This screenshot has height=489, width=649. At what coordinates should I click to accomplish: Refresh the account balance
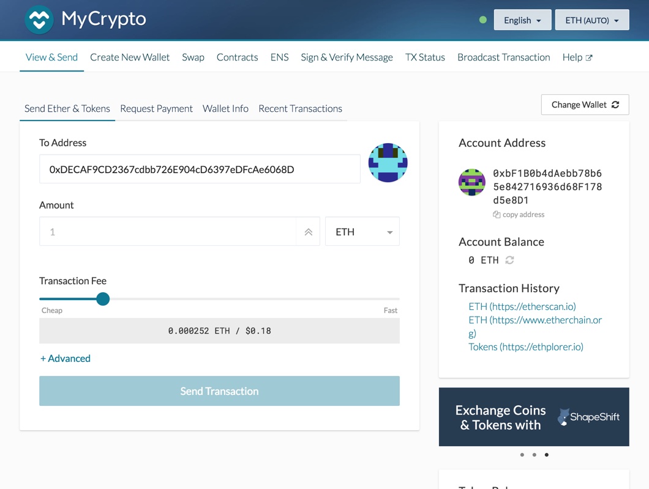(x=510, y=260)
